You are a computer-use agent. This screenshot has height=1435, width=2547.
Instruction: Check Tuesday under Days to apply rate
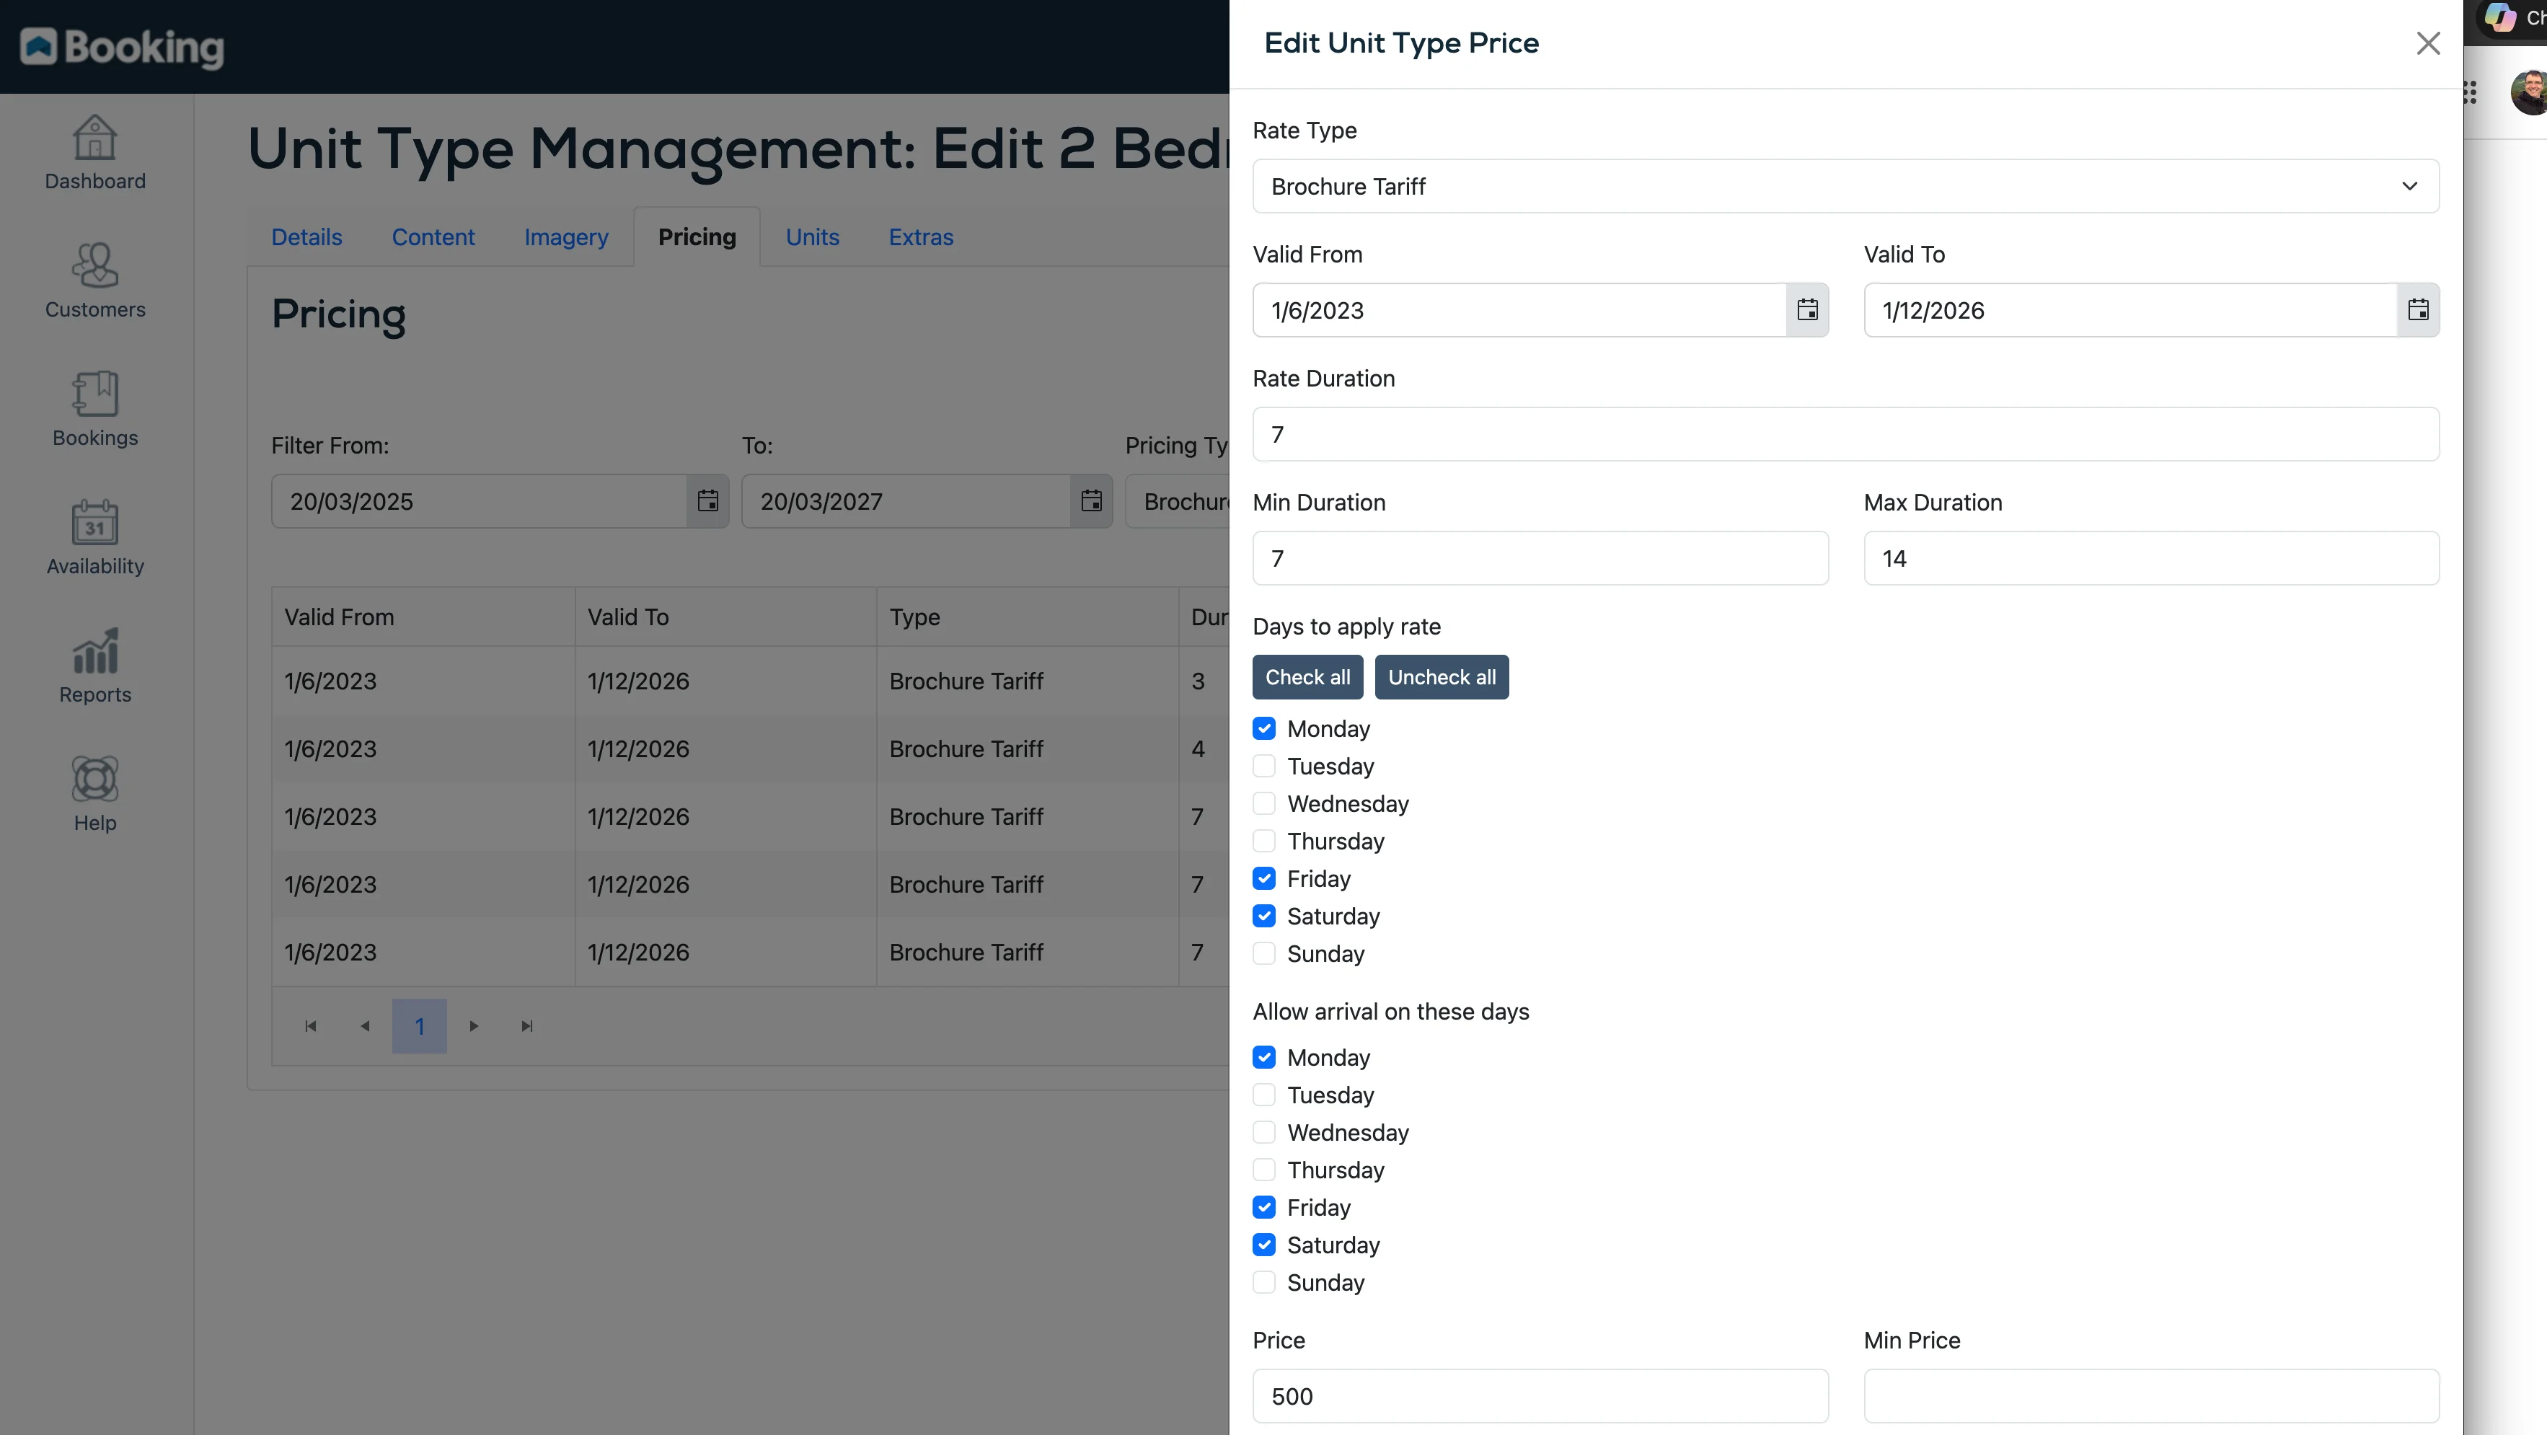[1263, 766]
